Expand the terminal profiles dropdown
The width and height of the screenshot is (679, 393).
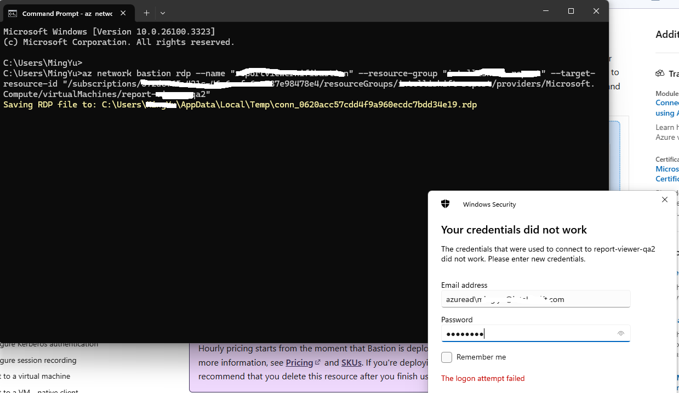coord(163,13)
